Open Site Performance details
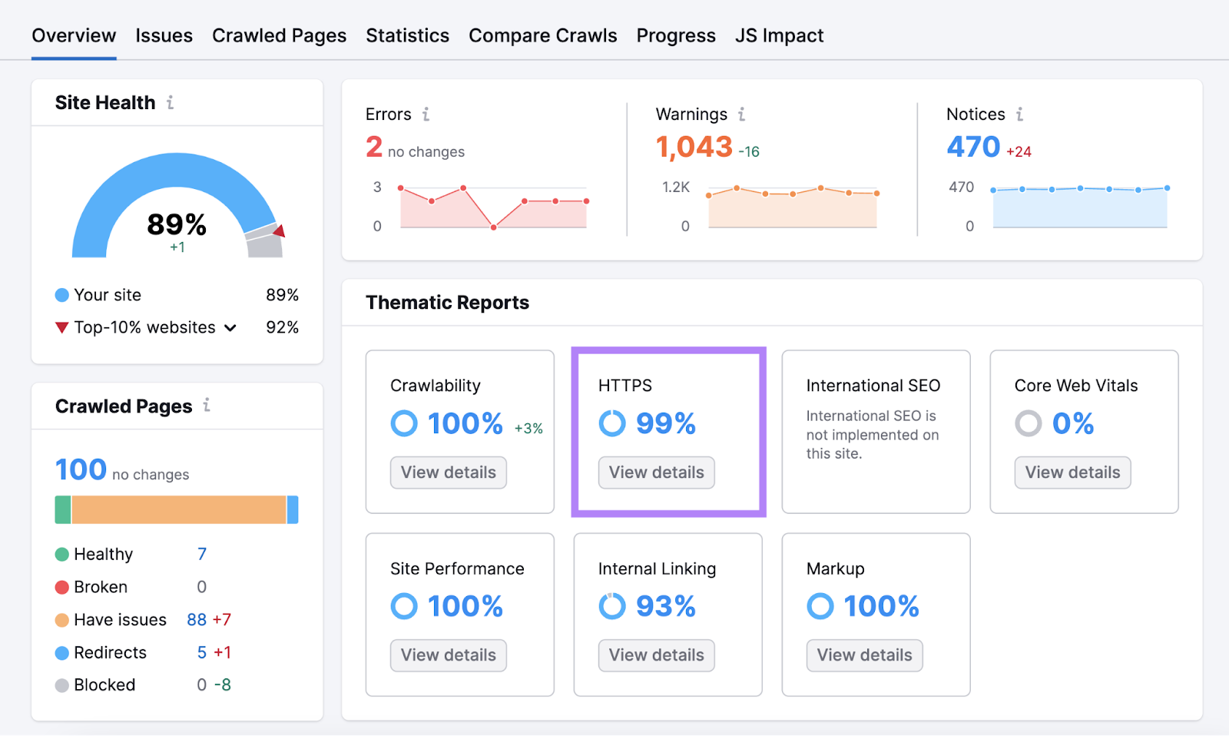1229x736 pixels. (448, 655)
